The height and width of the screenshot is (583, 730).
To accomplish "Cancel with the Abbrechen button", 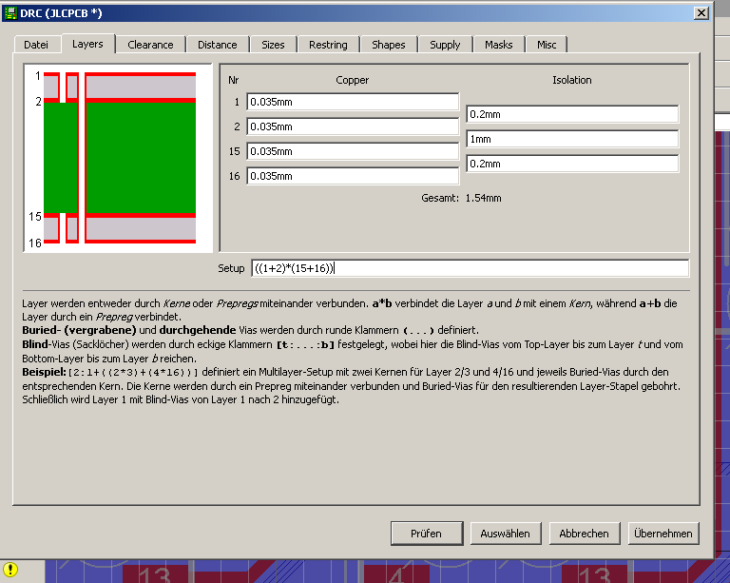I will click(585, 534).
